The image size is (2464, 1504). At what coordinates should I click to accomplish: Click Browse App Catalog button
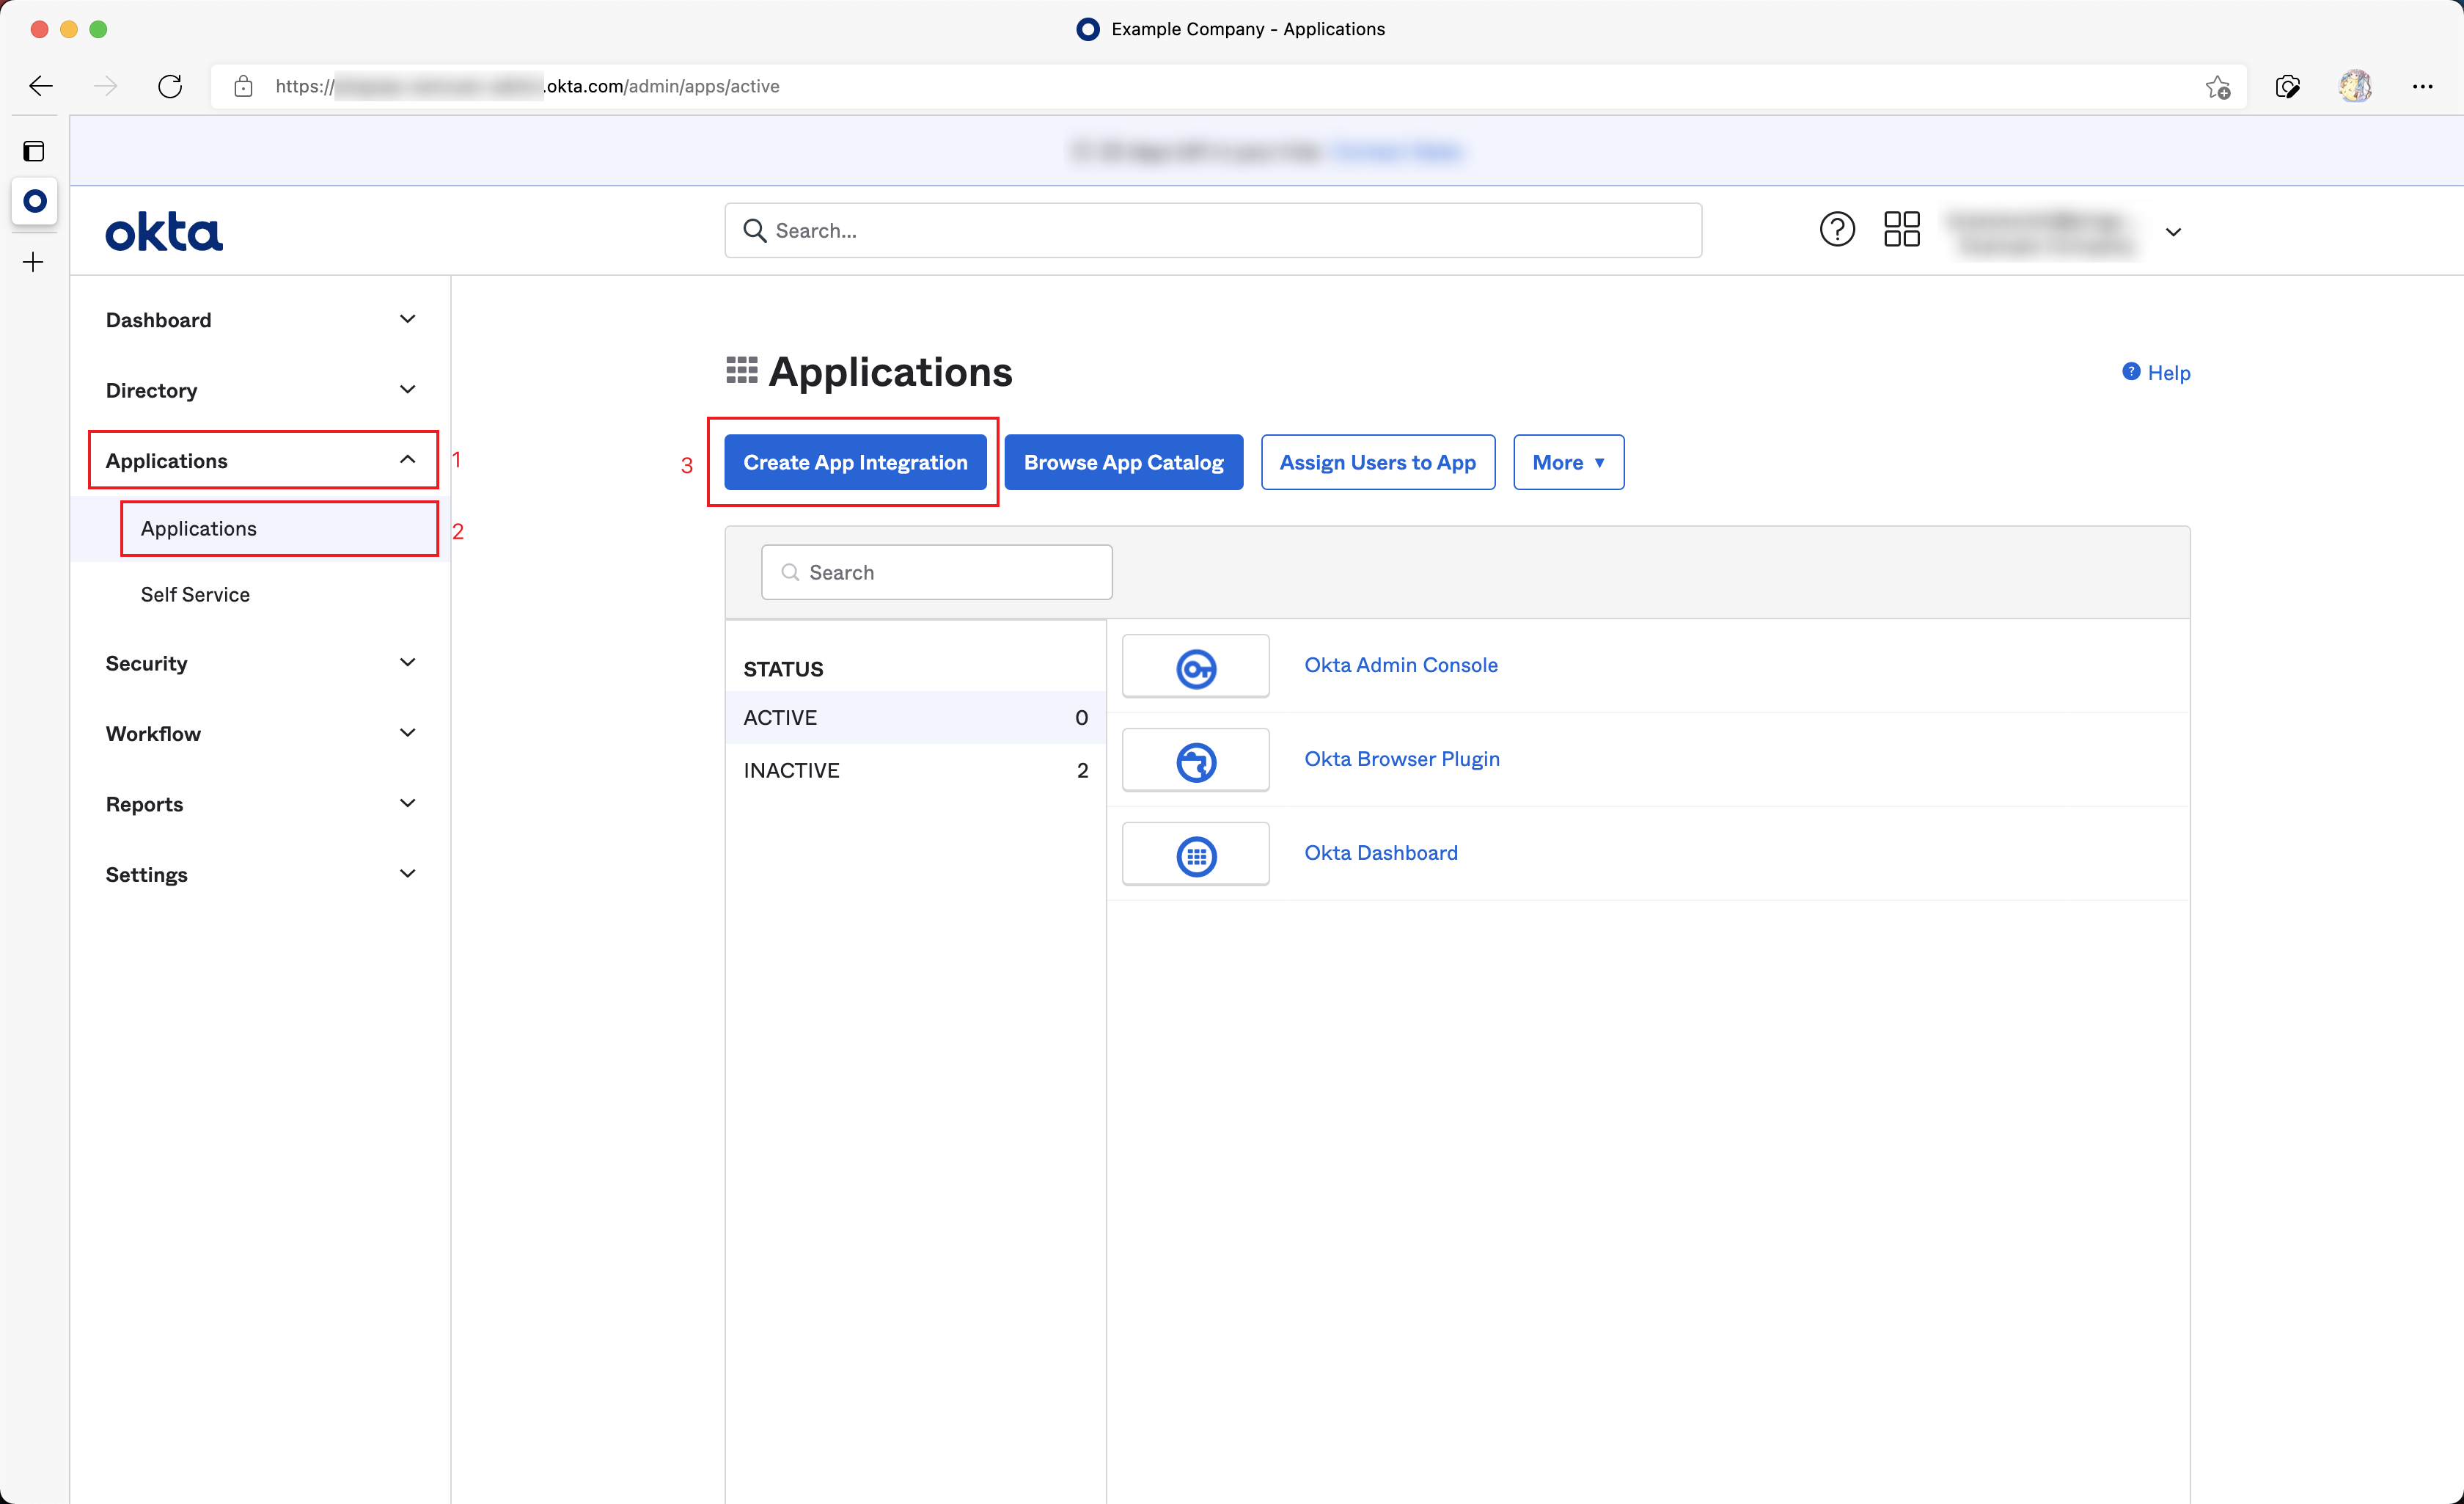coord(1123,462)
